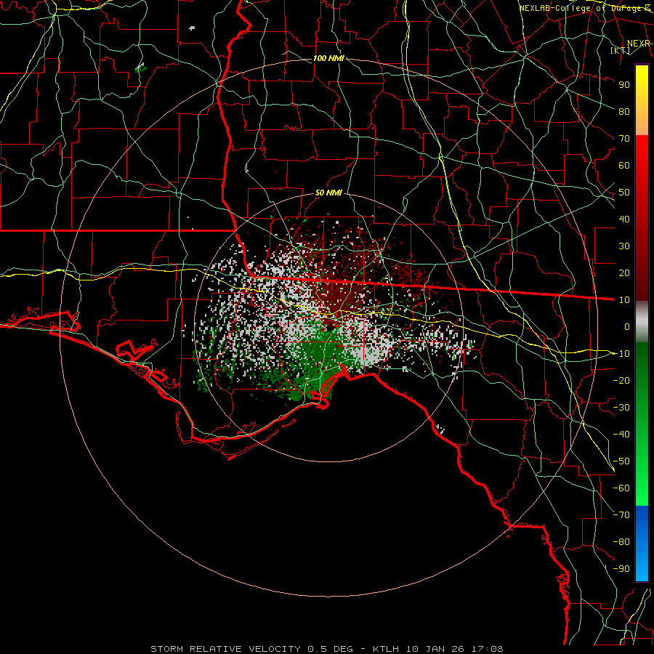Viewport: 654px width, 654px height.
Task: Click the 0 value on velocity scale
Action: [x=627, y=326]
